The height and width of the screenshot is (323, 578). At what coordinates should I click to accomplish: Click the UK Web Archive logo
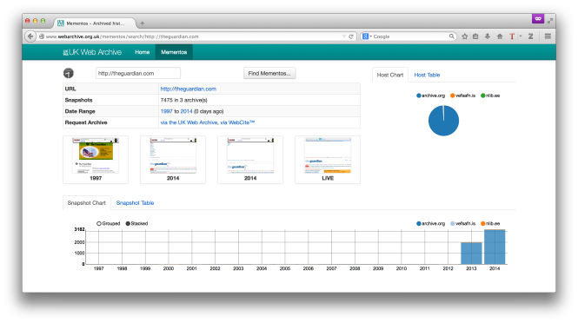pyautogui.click(x=92, y=52)
